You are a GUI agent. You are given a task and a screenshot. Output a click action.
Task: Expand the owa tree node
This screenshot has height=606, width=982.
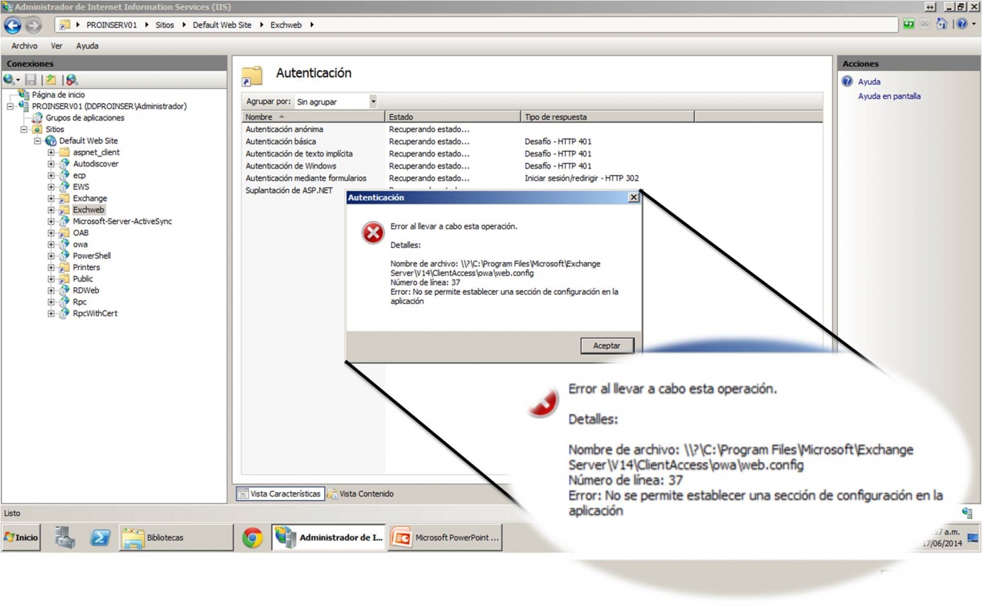pyautogui.click(x=51, y=244)
